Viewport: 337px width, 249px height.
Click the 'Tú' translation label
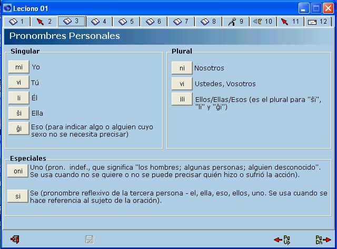click(x=35, y=82)
